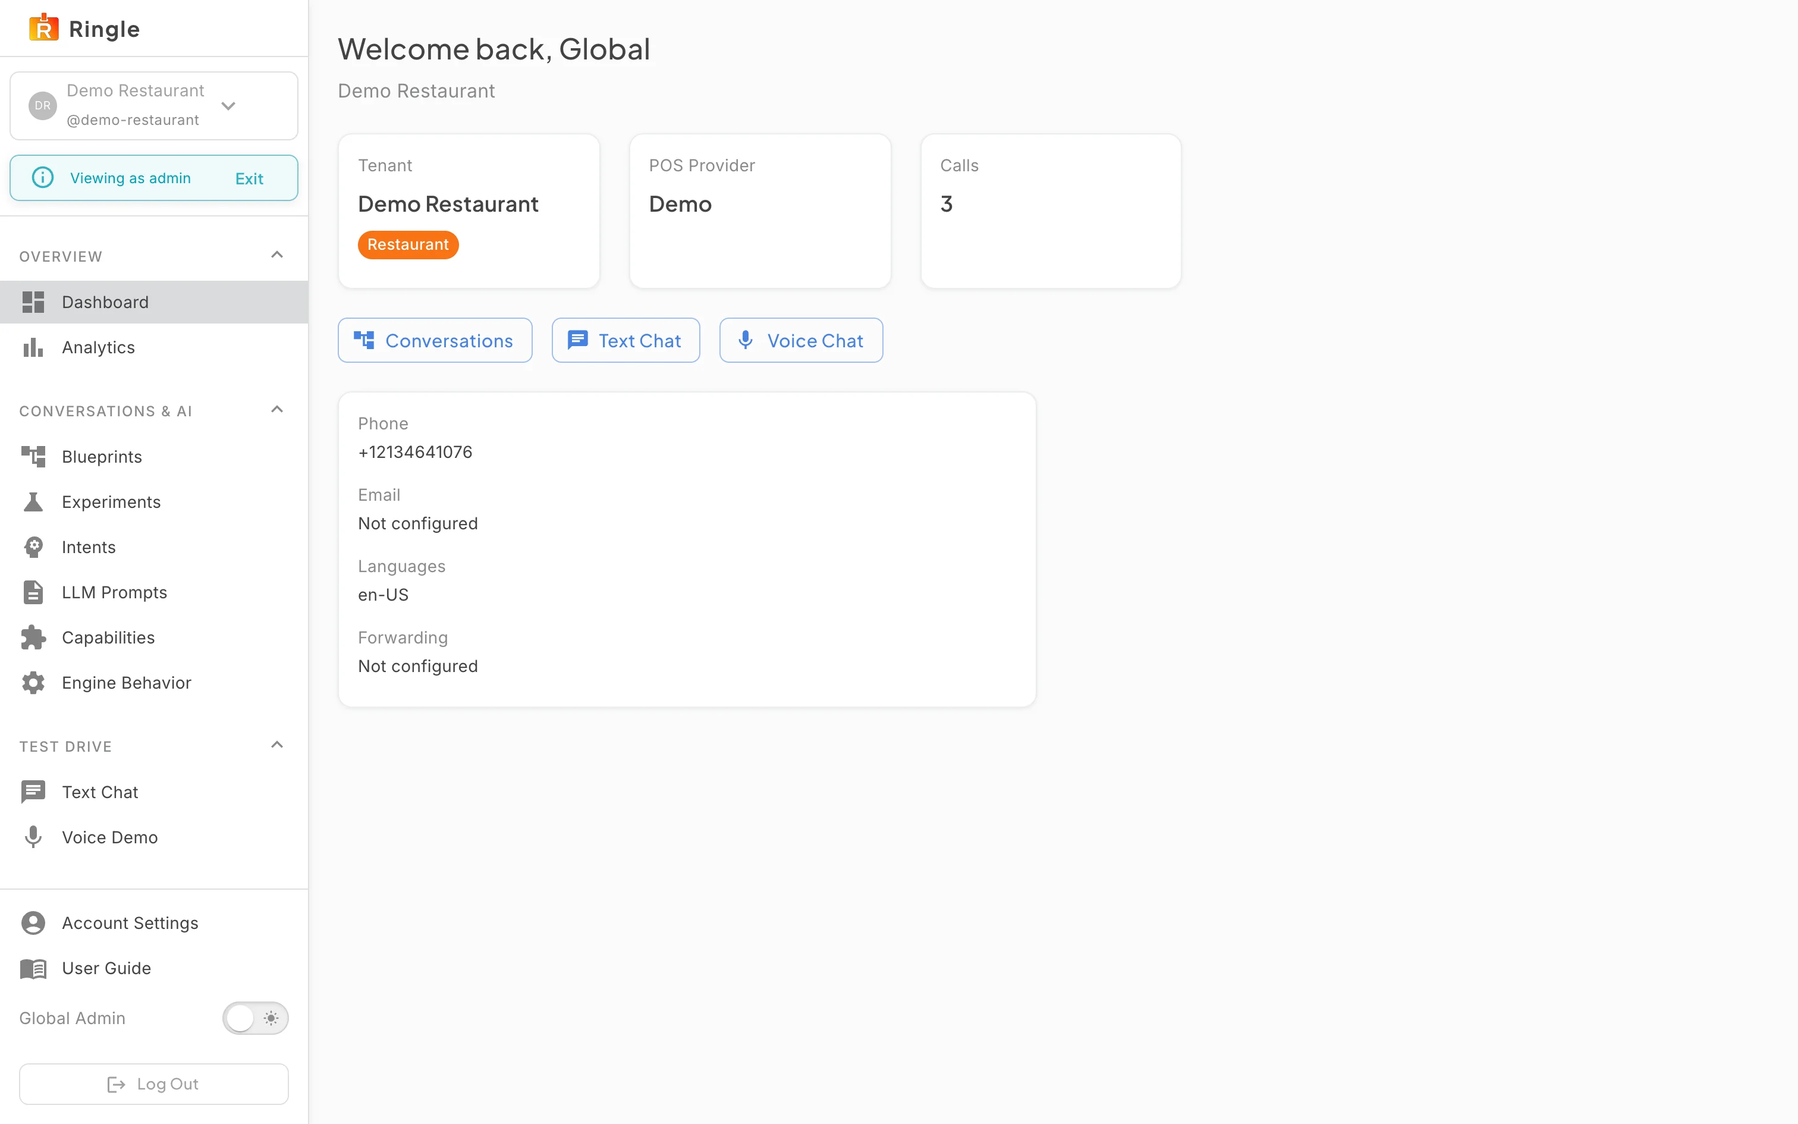Click the Text Chat button message icon
The width and height of the screenshot is (1798, 1124).
coord(578,340)
